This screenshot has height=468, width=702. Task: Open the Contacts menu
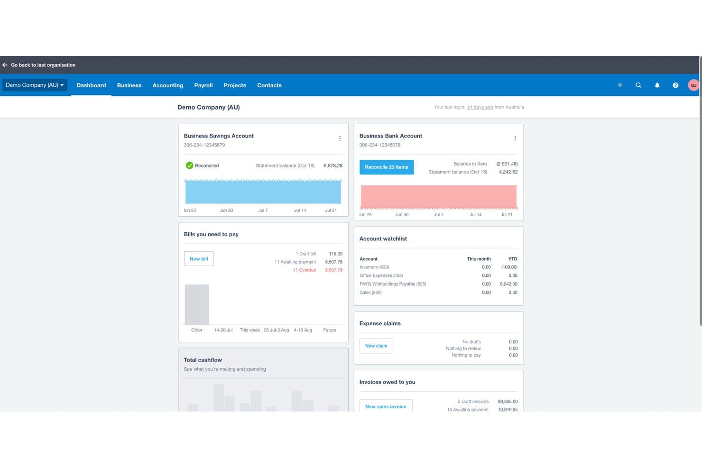point(269,85)
